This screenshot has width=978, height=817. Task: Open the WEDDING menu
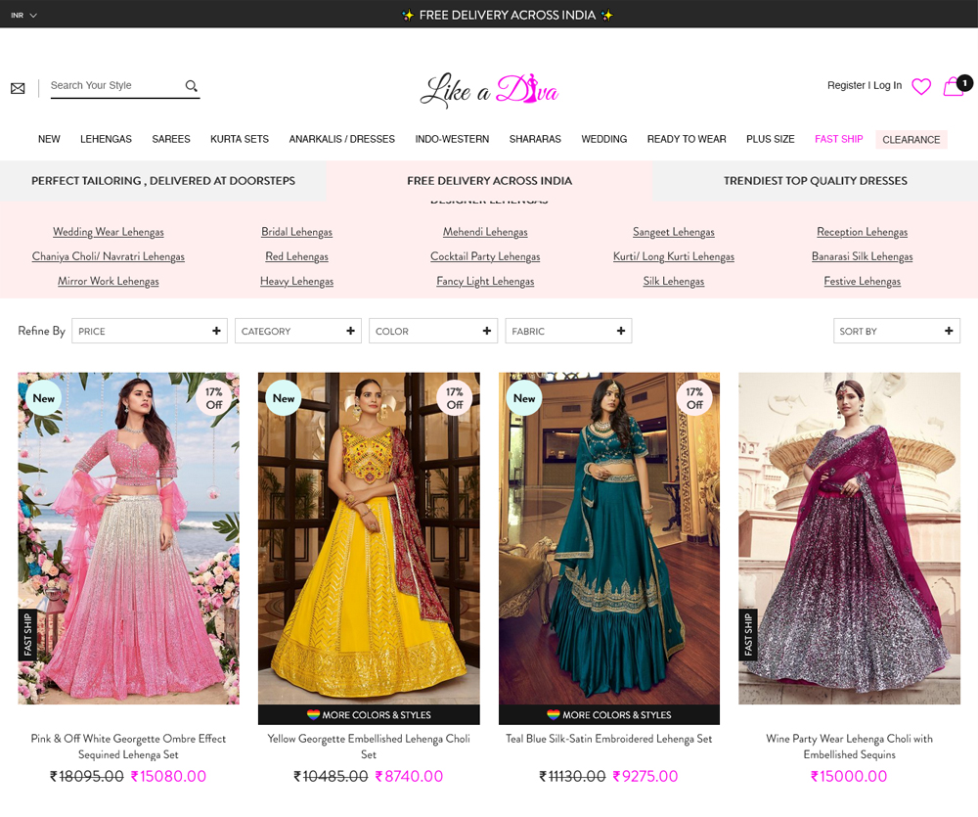(x=604, y=139)
